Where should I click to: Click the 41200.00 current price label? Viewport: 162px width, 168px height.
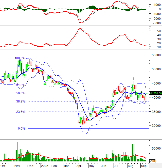pos(156,93)
